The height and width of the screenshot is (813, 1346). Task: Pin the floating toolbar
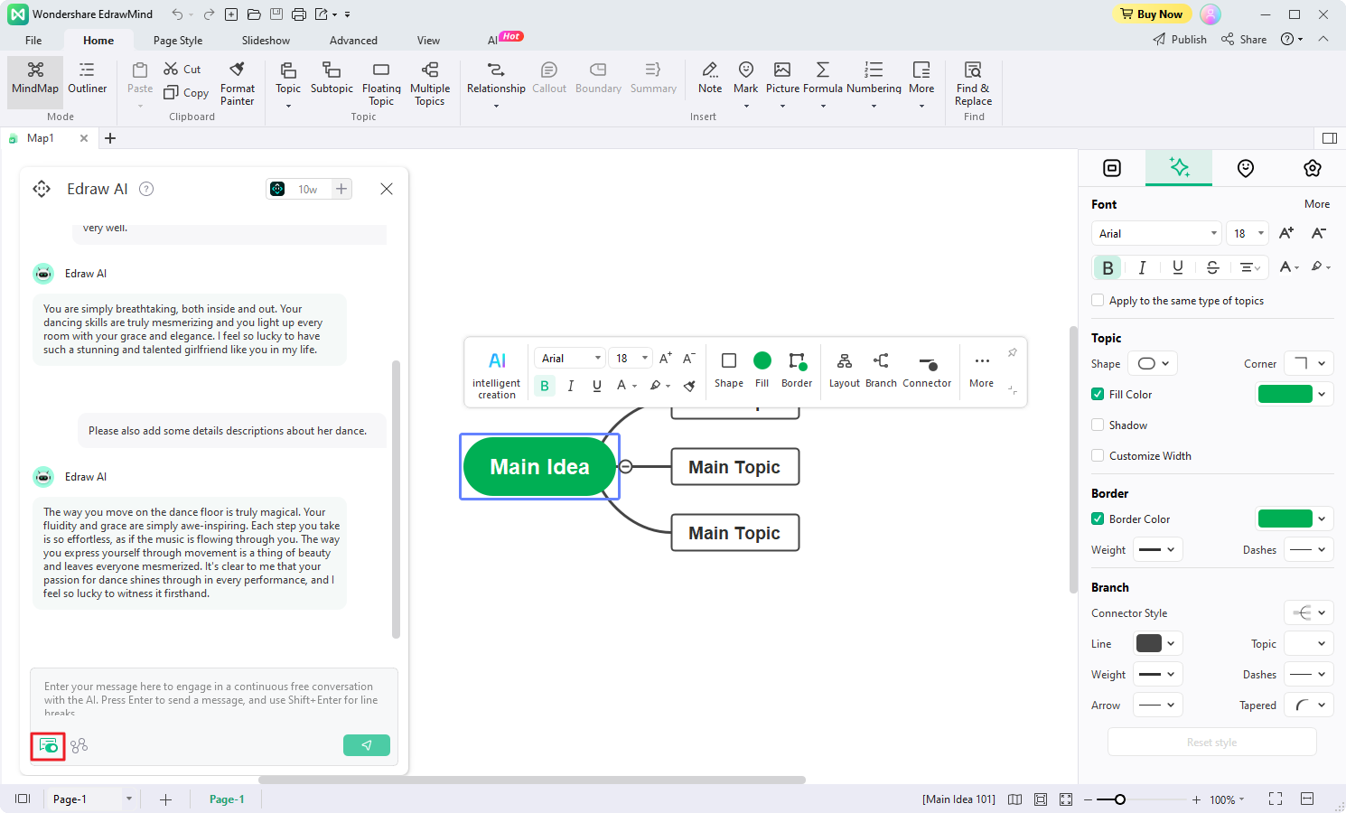(x=1013, y=352)
